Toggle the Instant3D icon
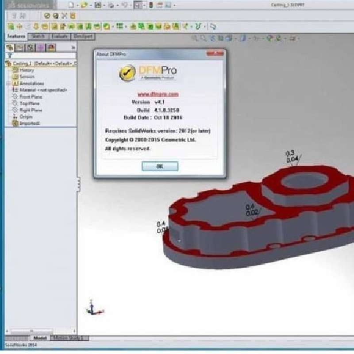 [213, 27]
